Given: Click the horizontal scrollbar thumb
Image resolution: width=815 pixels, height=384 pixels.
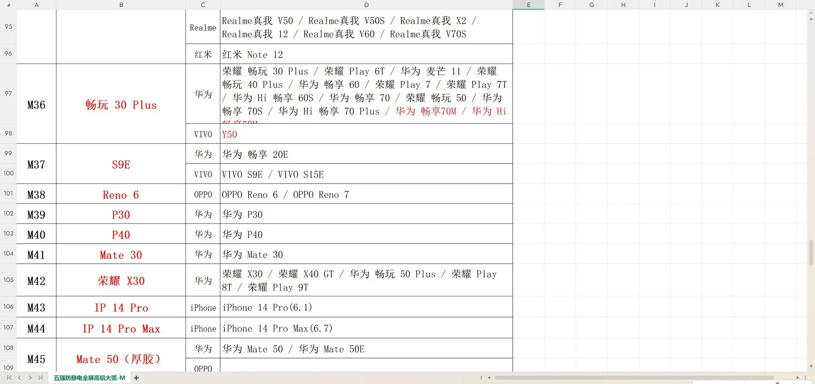Looking at the screenshot, I should tap(634, 378).
